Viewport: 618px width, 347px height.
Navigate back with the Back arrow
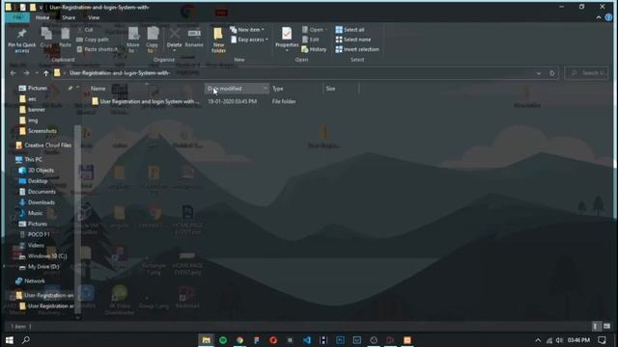[x=13, y=73]
